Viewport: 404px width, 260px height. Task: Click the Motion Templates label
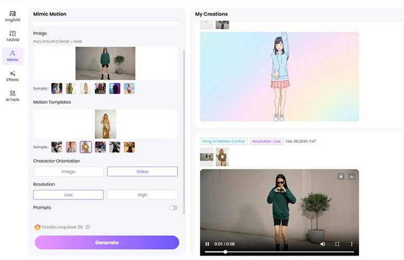(52, 102)
